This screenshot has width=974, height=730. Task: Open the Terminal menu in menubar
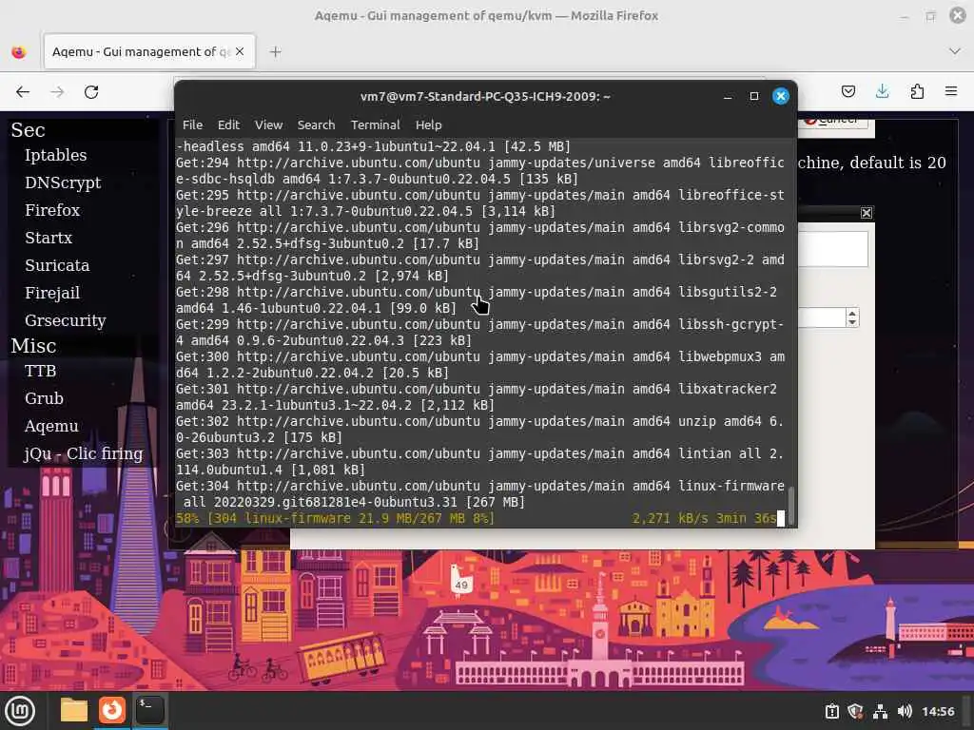tap(375, 125)
